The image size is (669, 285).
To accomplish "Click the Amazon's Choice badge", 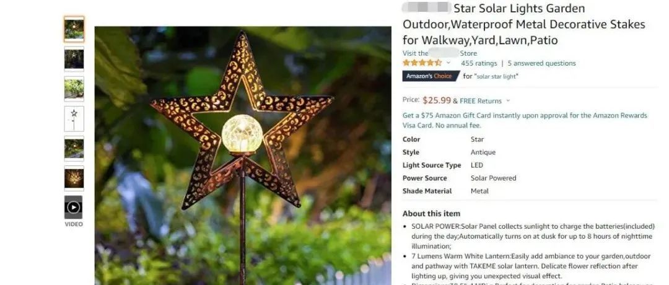I will point(429,76).
